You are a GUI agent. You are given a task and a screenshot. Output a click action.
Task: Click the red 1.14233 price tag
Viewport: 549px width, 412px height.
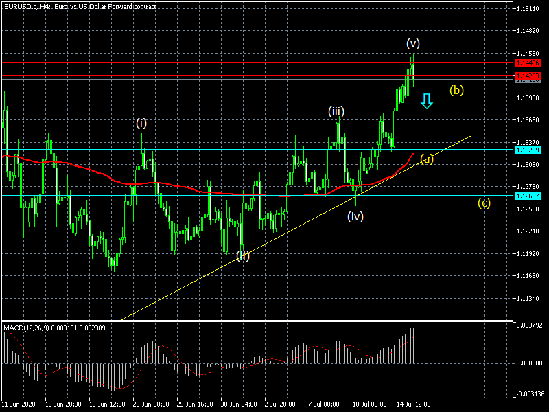(x=528, y=76)
